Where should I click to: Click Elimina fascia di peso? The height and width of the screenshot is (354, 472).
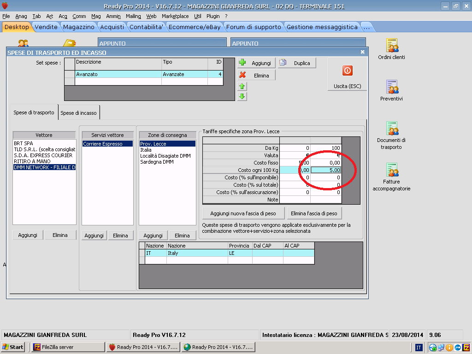coord(314,213)
